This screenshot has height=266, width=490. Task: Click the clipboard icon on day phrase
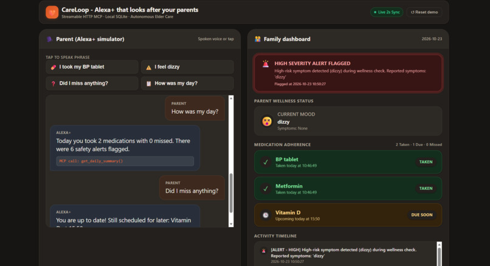coord(149,83)
